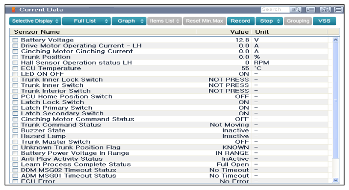Click the retry icon in title bar
The height and width of the screenshot is (190, 349).
click(x=325, y=10)
